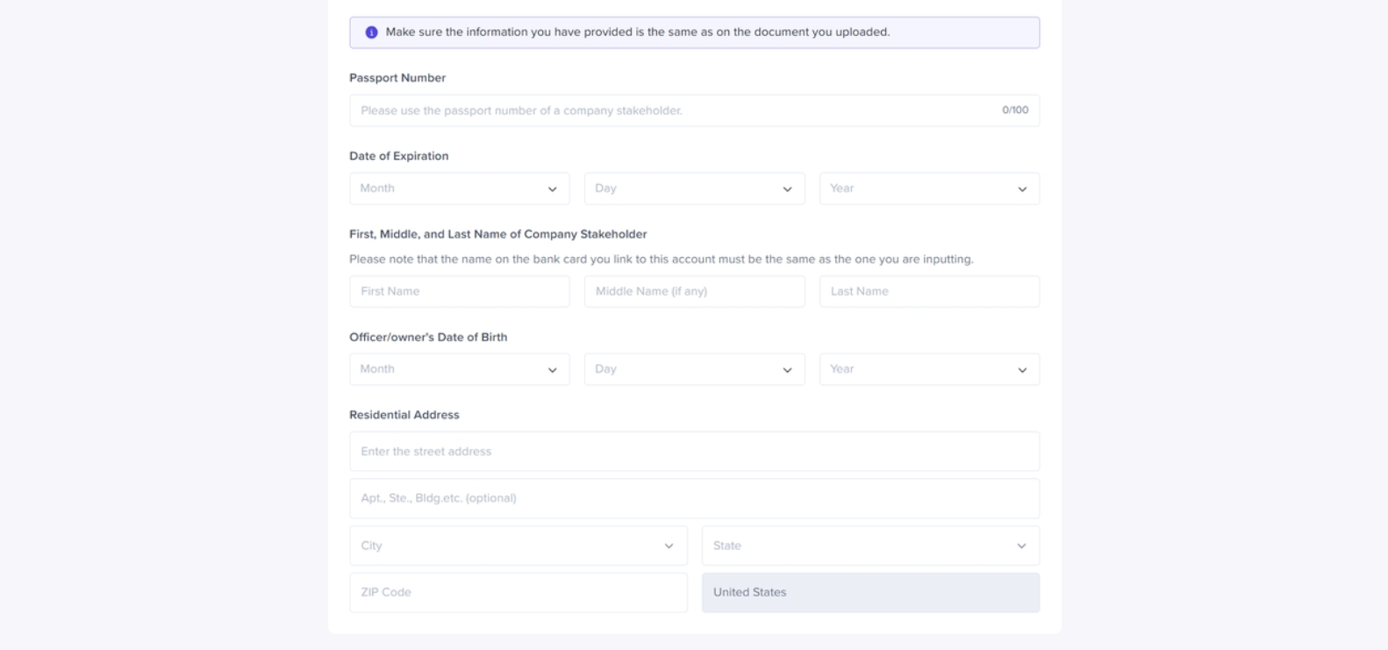
Task: Click the info icon in the notice banner
Action: tap(371, 32)
